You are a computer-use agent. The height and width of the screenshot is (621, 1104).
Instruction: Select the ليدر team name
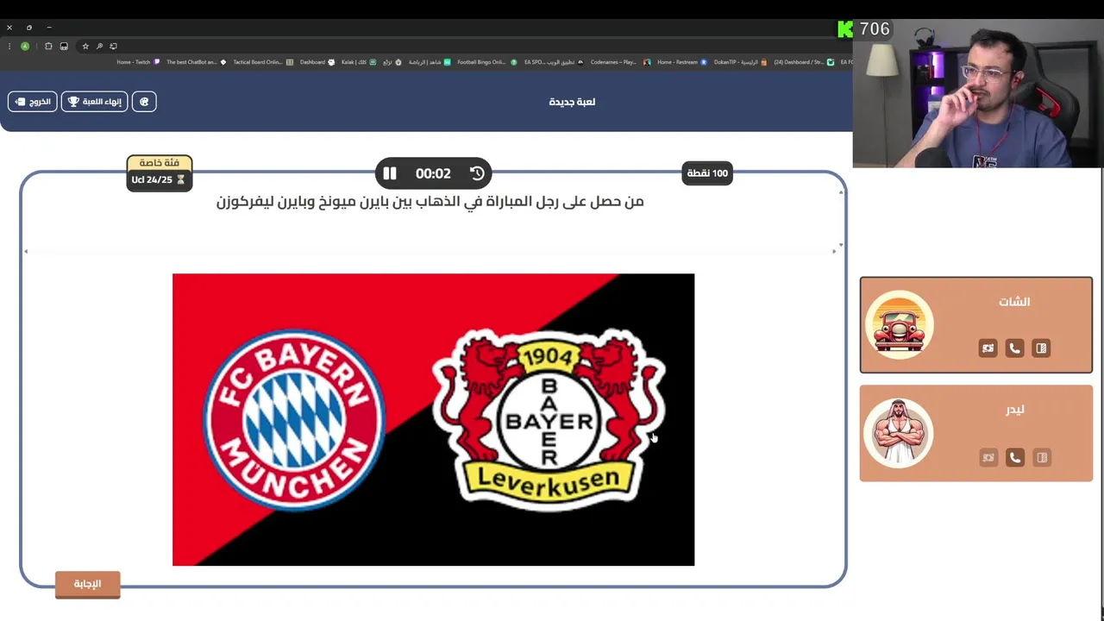[x=1015, y=410]
